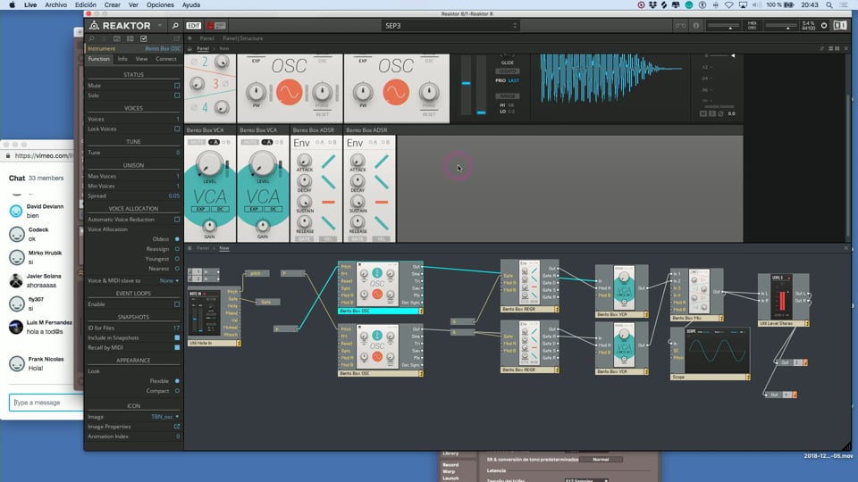Click the RANGE button
The image size is (858, 482).
508,96
